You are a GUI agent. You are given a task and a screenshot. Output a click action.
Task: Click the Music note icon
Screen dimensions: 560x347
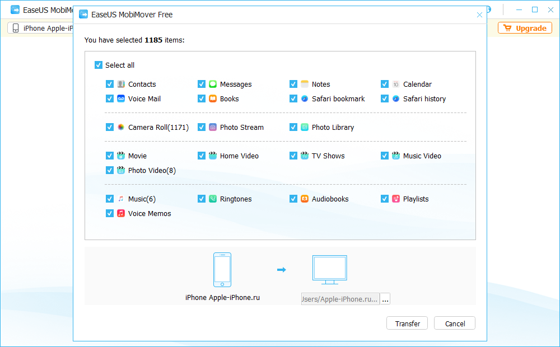(x=121, y=199)
